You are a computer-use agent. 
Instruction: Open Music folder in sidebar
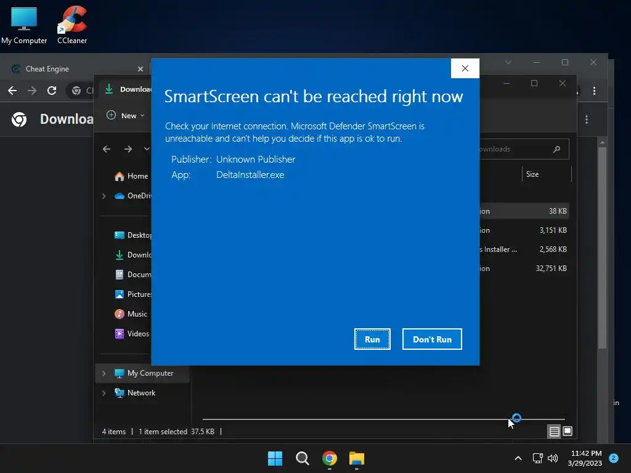tap(131, 314)
